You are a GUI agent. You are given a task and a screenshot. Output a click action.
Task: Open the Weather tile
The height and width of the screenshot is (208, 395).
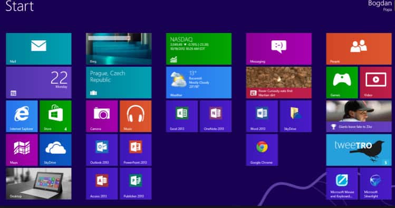coord(199,83)
